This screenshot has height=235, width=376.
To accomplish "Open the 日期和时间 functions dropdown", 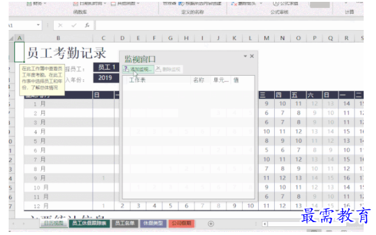I will click(90, 4).
